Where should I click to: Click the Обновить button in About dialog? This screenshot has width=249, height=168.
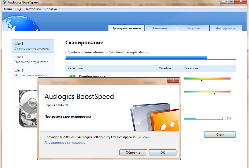[133, 153]
